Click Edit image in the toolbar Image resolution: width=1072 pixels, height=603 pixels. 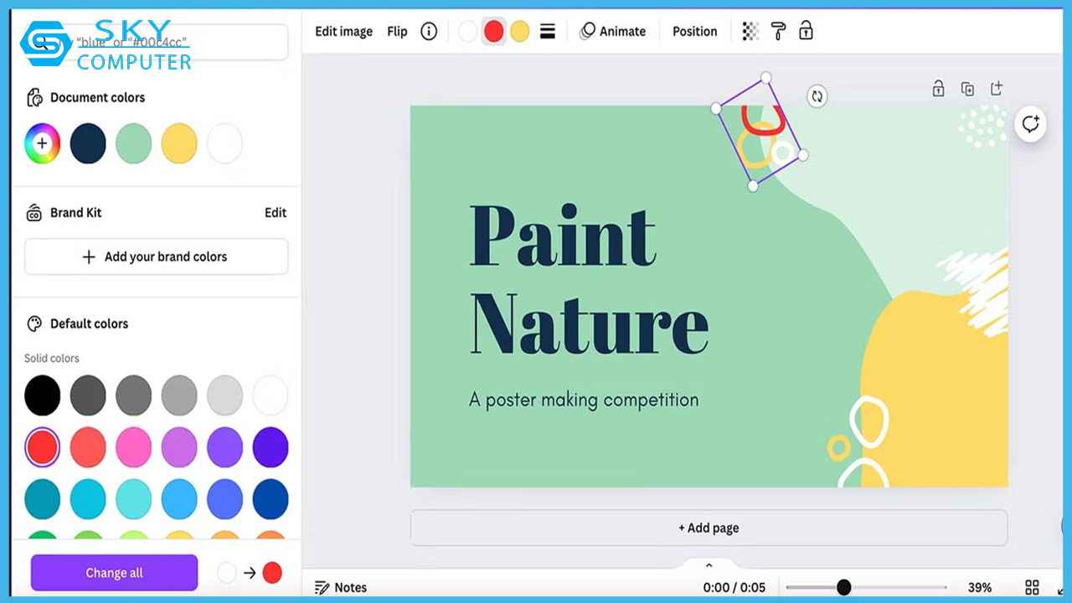(343, 32)
